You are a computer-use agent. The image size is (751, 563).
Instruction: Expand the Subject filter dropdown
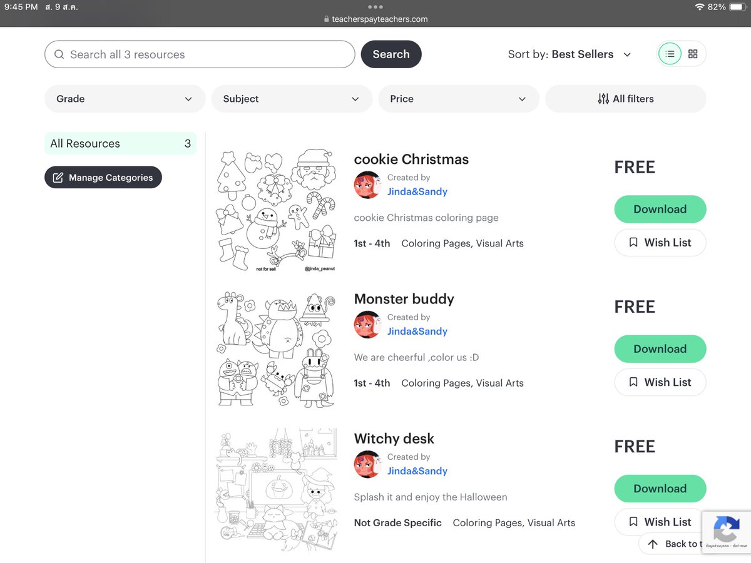pyautogui.click(x=292, y=99)
